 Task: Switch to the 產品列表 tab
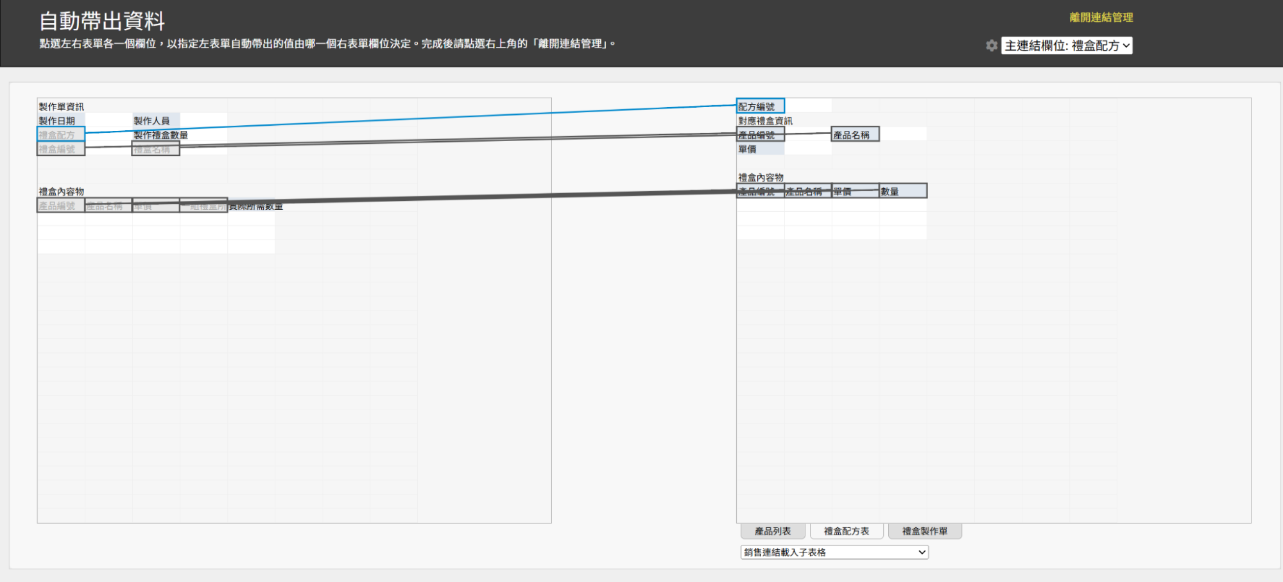click(x=773, y=531)
